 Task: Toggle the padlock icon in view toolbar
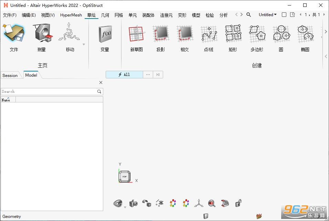238,203
